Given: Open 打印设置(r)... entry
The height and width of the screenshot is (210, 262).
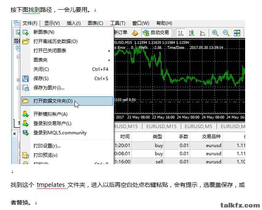Looking at the screenshot, I should coord(67,146).
